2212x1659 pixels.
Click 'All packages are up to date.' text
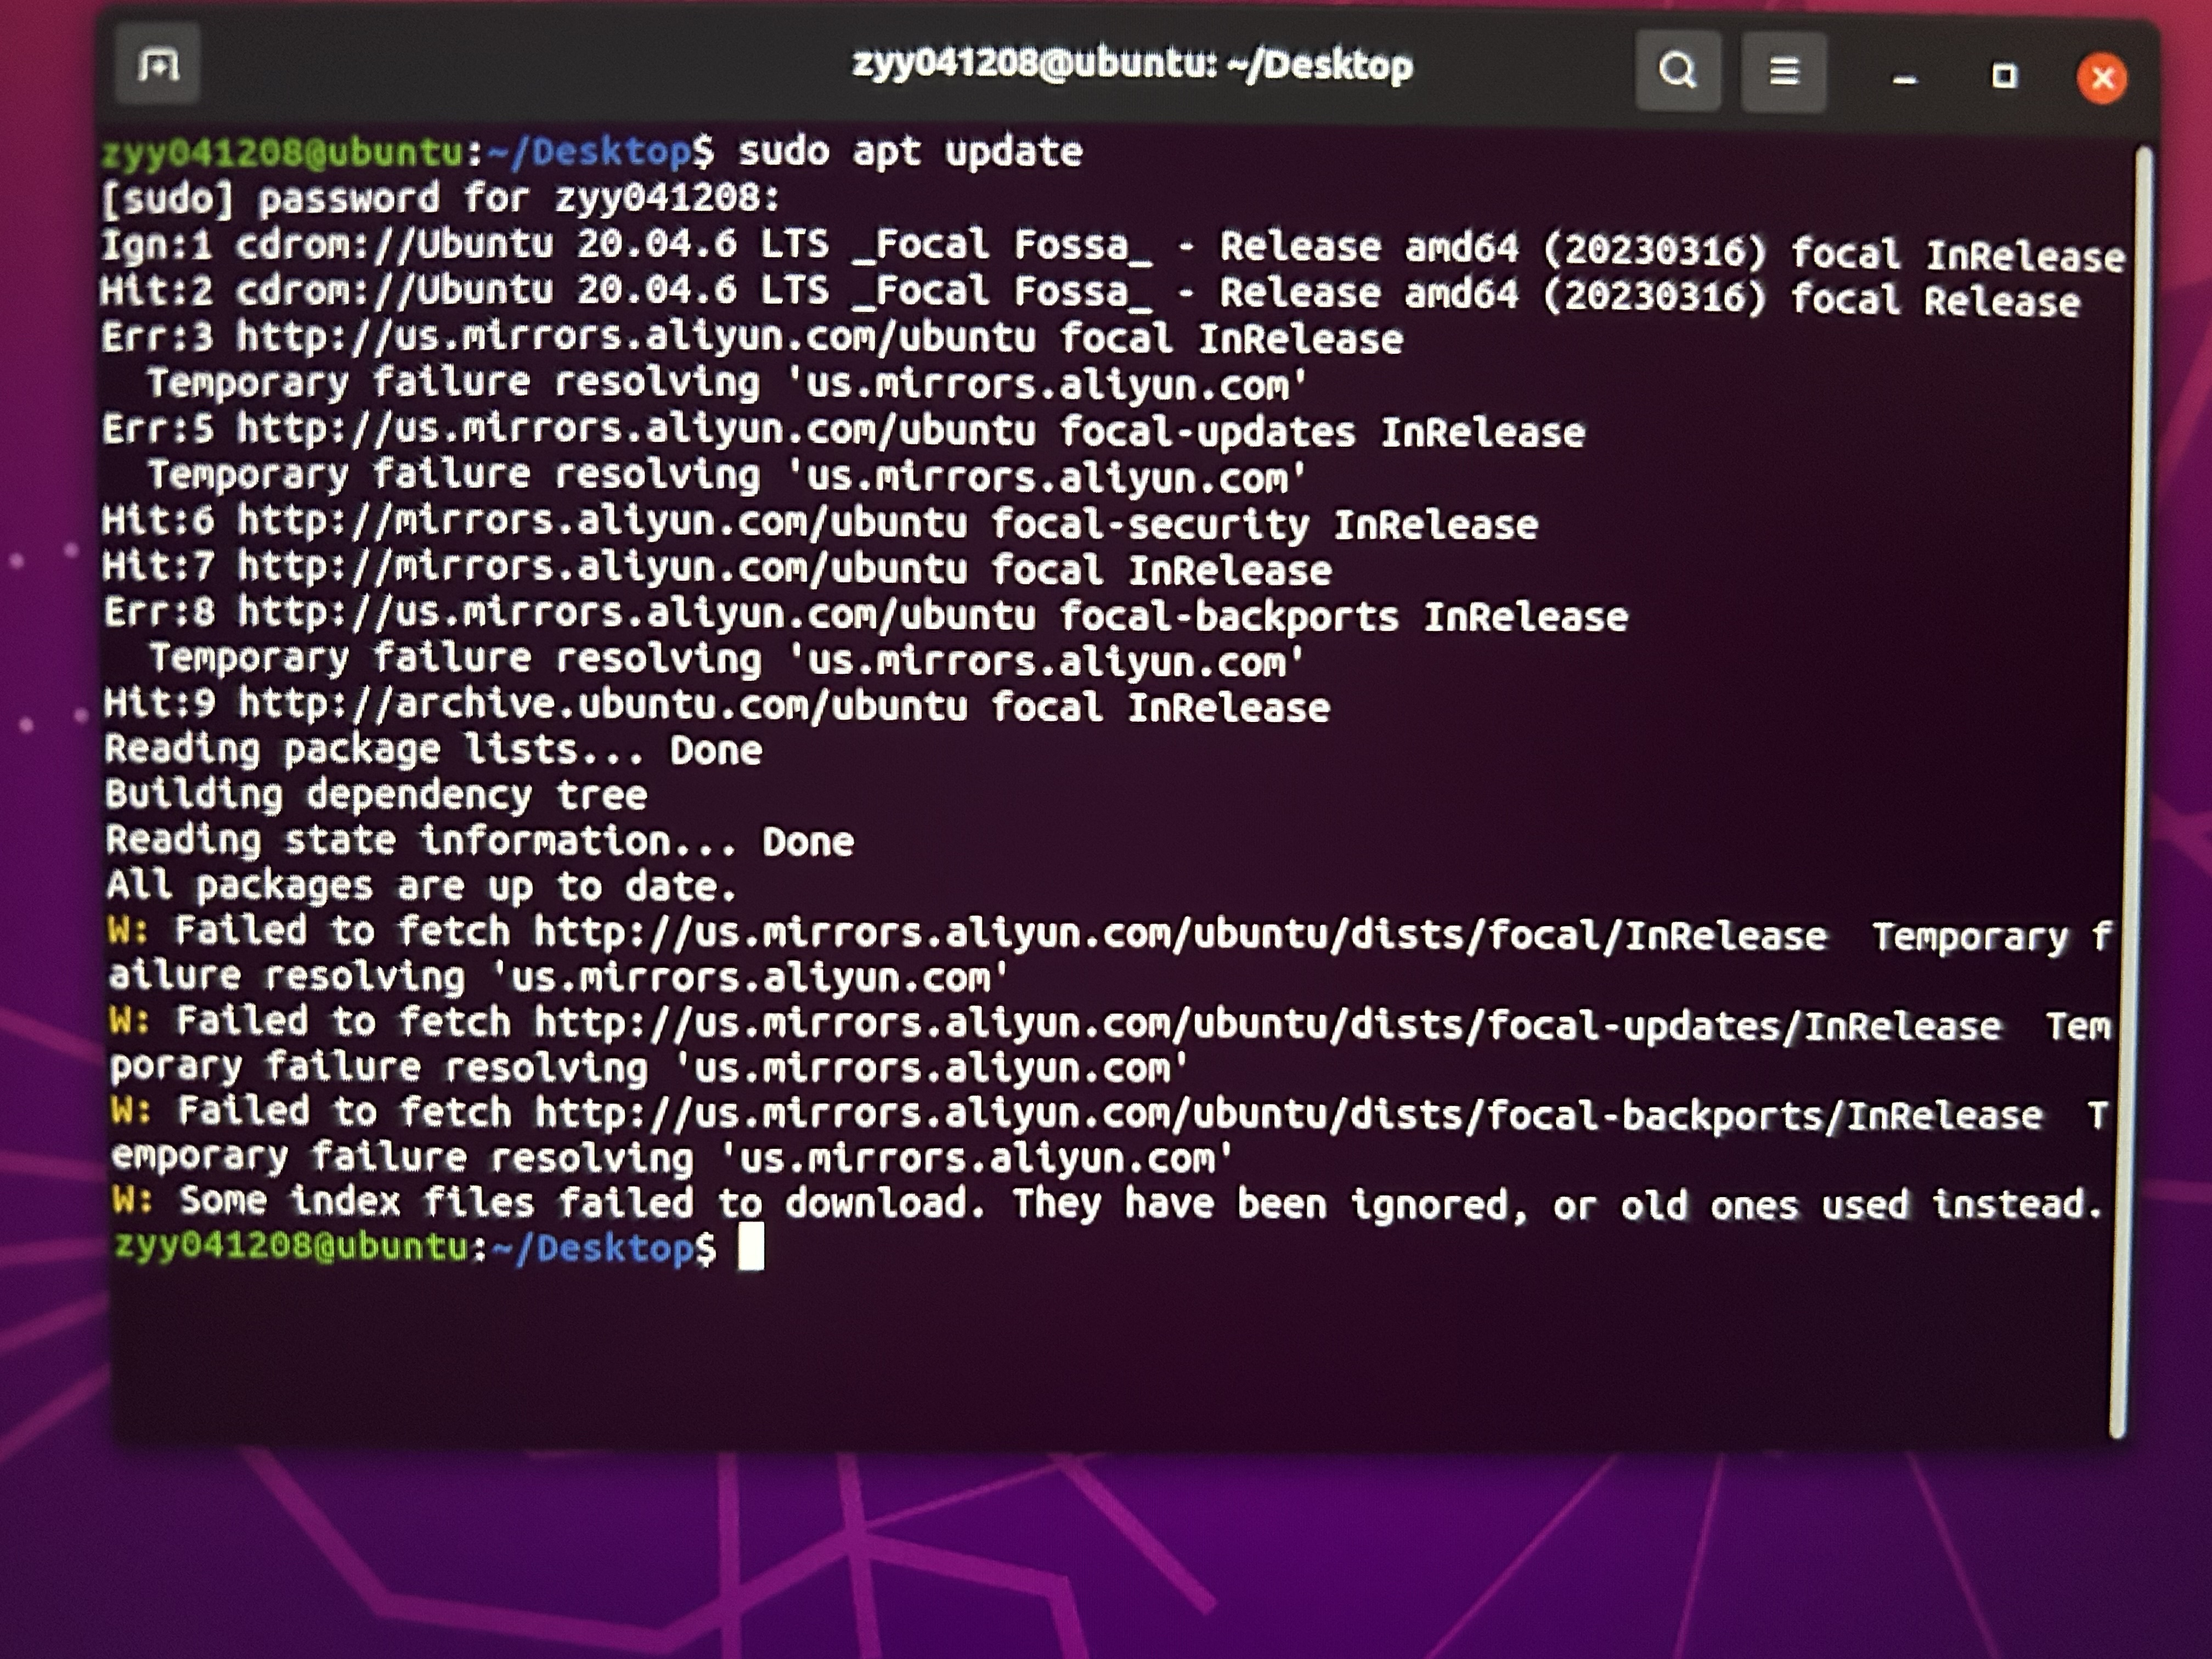(x=421, y=886)
